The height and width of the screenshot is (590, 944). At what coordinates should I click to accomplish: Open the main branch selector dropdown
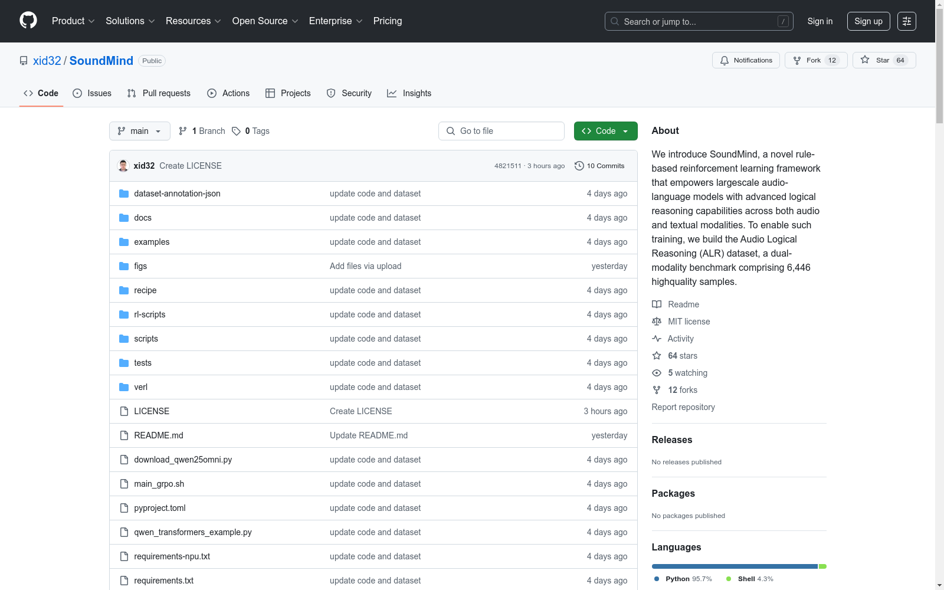[140, 131]
